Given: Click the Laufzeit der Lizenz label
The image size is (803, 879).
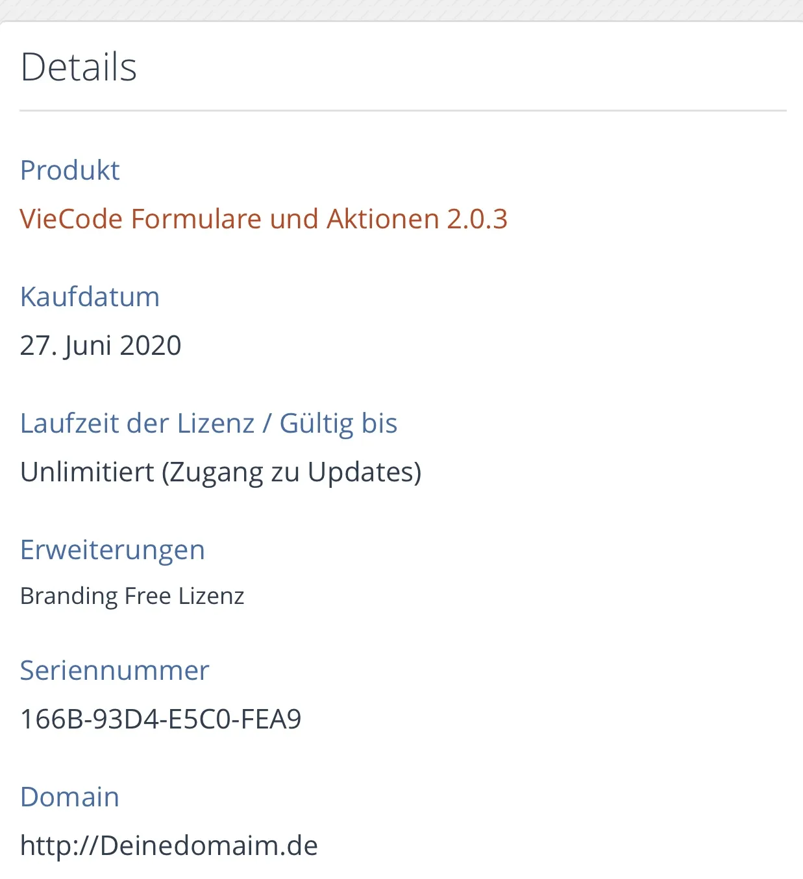Looking at the screenshot, I should [x=137, y=424].
